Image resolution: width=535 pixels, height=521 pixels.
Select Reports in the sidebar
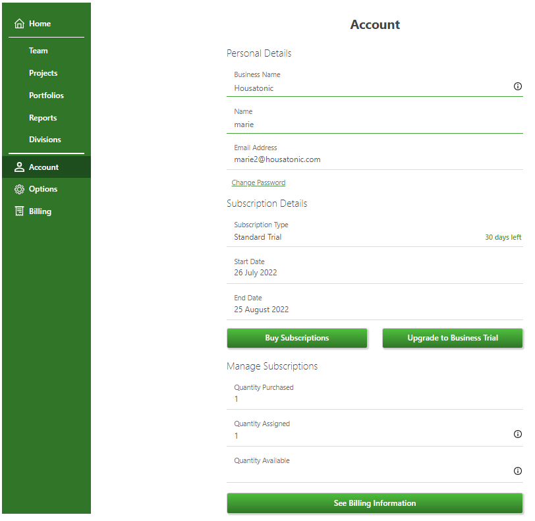pyautogui.click(x=43, y=118)
